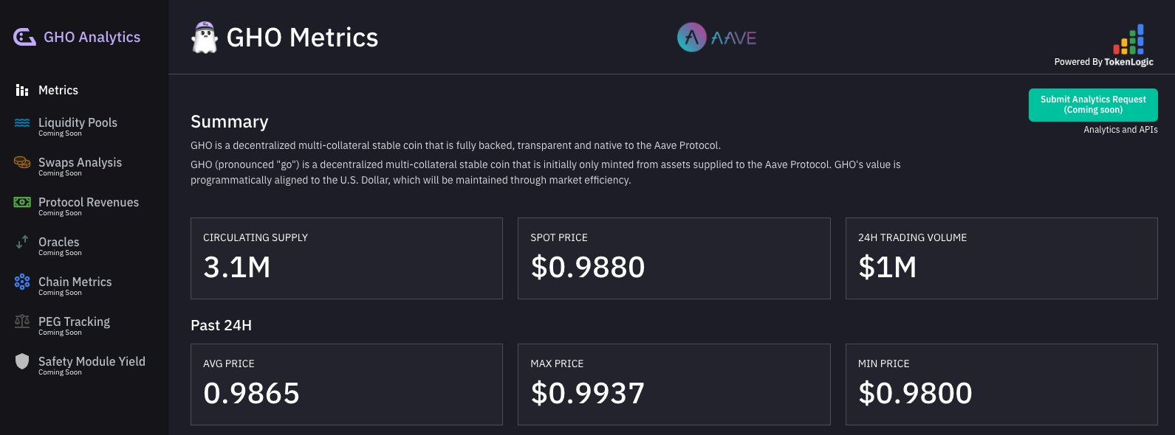Select the Spot Price card
This screenshot has width=1175, height=435.
(674, 258)
